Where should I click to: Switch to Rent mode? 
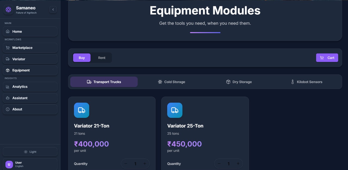pyautogui.click(x=102, y=58)
